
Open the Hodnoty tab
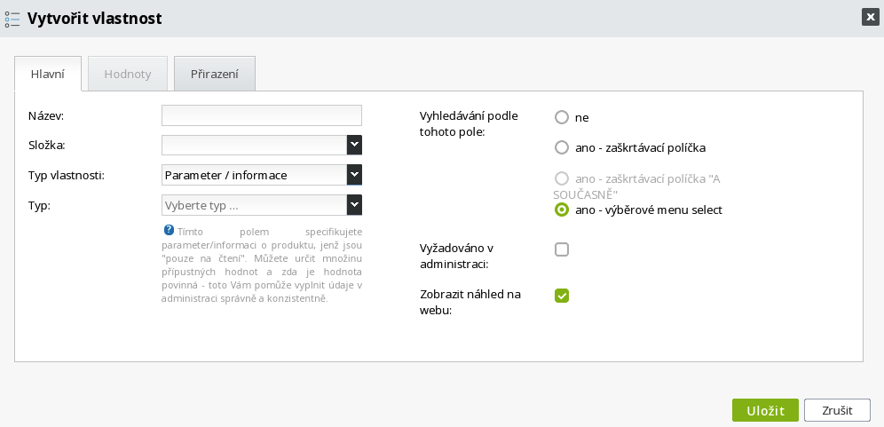point(128,74)
